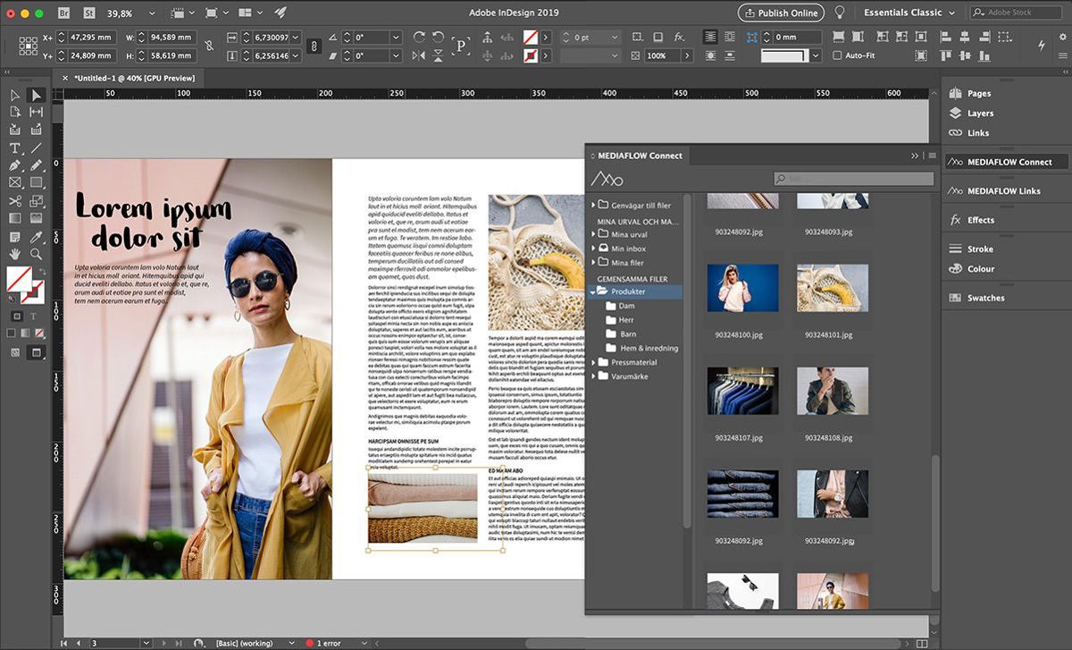The height and width of the screenshot is (650, 1072).
Task: Collapse the Produkter folder
Action: pyautogui.click(x=593, y=291)
